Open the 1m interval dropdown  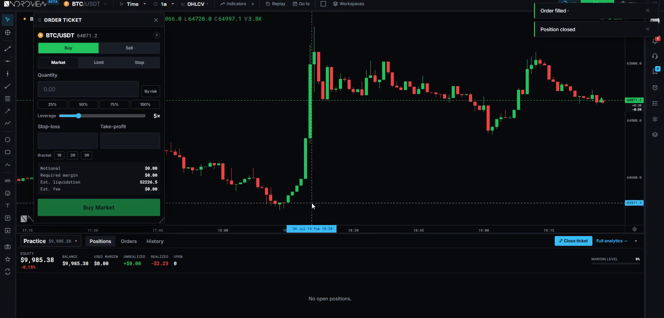(164, 4)
